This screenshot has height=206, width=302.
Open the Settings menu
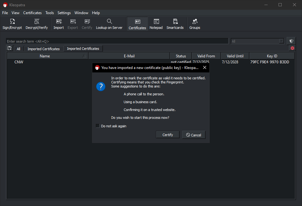coord(64,13)
